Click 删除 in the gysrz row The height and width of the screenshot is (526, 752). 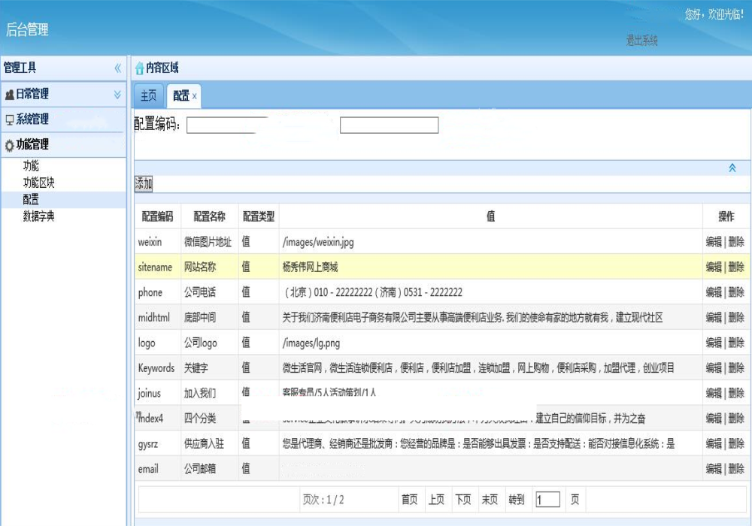pos(736,443)
